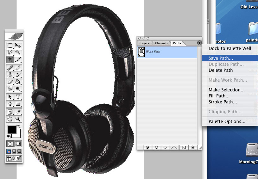Open Adobe Online feather banner
Viewport: 258px width, 179px height.
14,37
